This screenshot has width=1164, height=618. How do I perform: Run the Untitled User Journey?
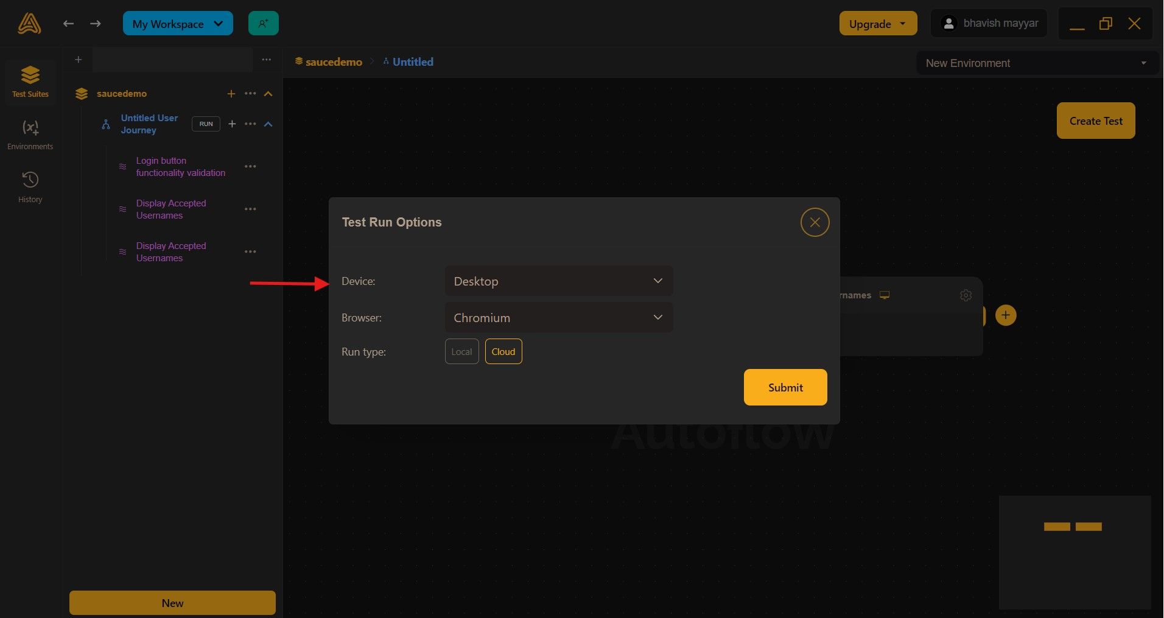(206, 124)
